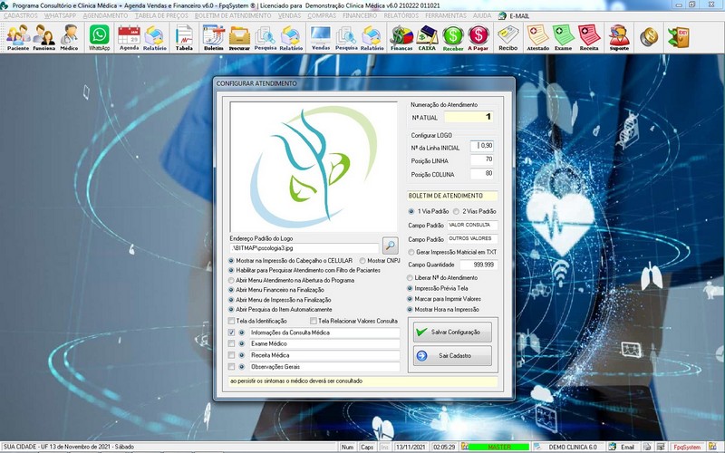Toggle Liberar Nº do Atendimento
725x453 pixels.
[x=410, y=278]
